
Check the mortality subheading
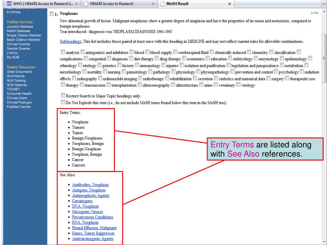pos(84,71)
